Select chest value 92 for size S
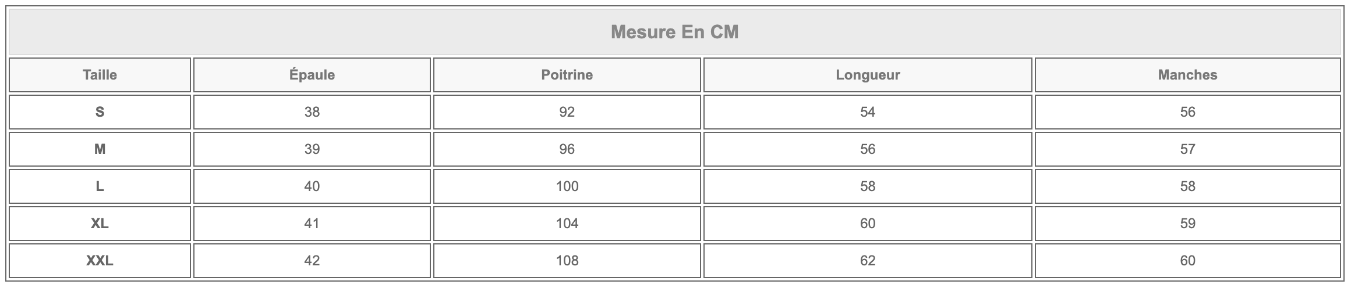This screenshot has width=1351, height=288. (567, 112)
